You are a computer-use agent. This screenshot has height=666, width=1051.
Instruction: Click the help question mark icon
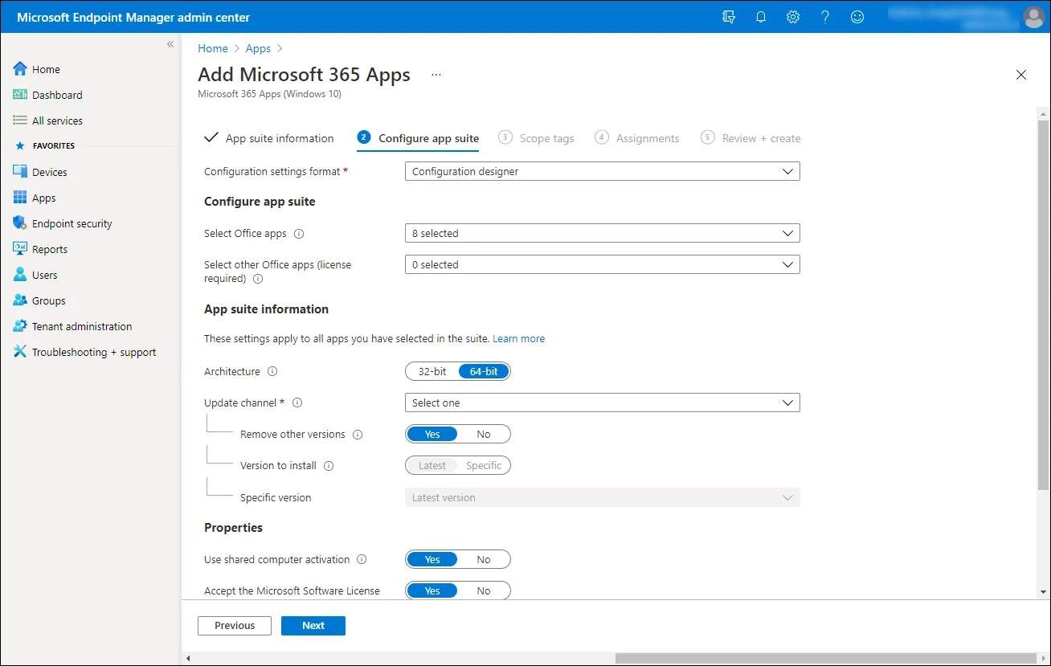click(x=825, y=17)
